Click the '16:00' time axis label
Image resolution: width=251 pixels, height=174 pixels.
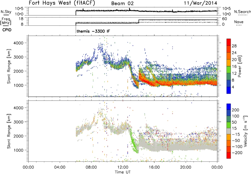tap(154, 167)
